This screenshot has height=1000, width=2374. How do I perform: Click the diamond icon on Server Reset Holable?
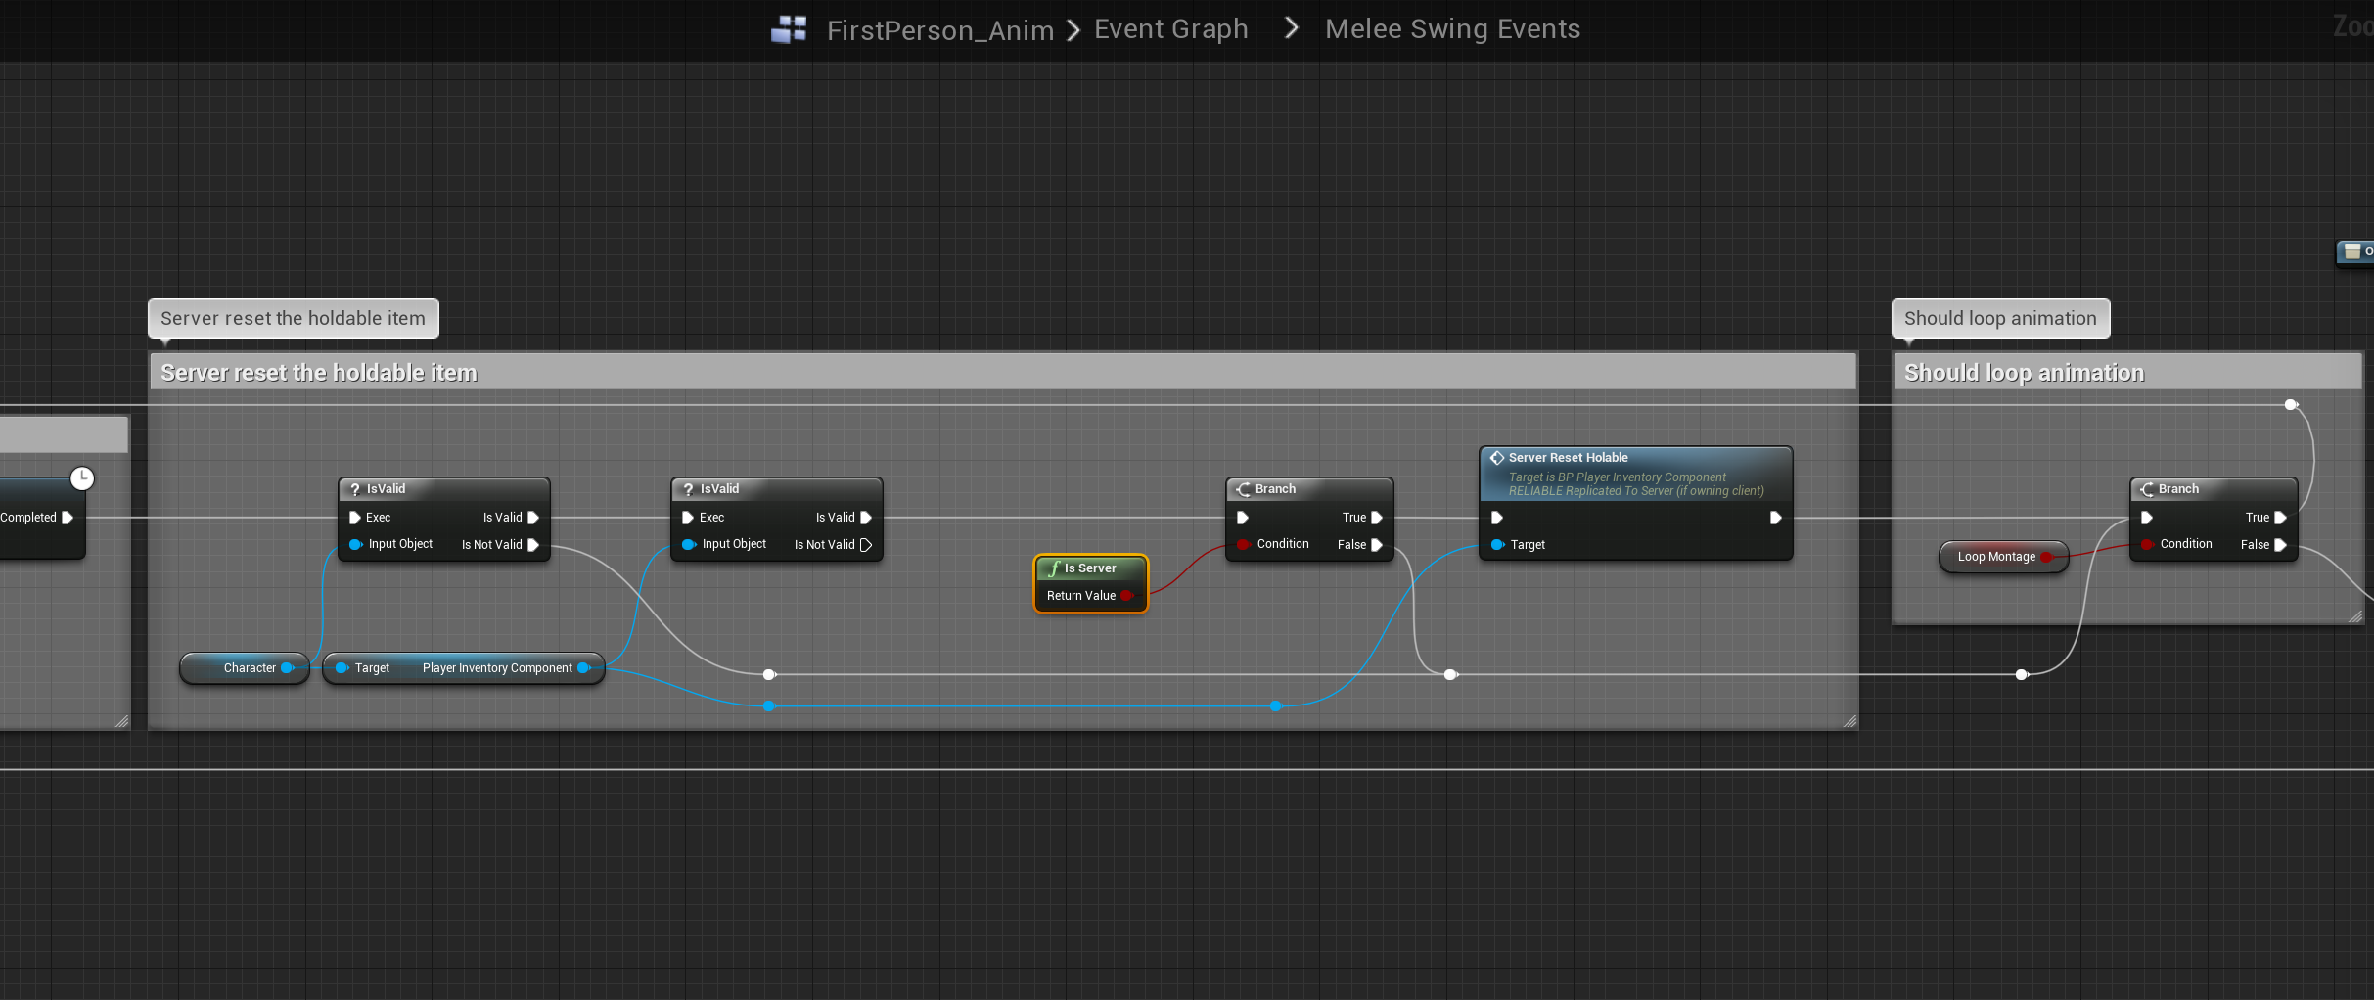coord(1496,458)
